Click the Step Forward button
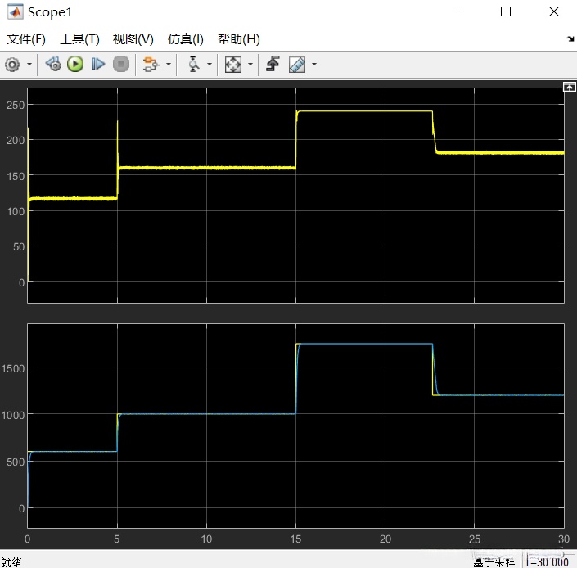Viewport: 577px width, 568px height. tap(98, 64)
